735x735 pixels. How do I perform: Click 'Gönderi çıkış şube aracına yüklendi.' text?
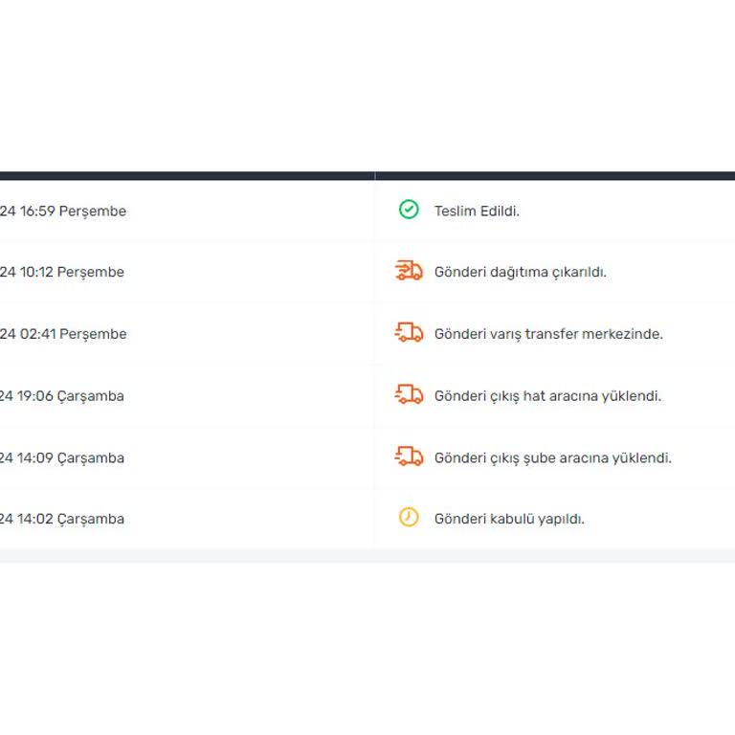point(552,457)
